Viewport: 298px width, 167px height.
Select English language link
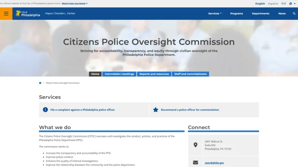tap(260, 3)
